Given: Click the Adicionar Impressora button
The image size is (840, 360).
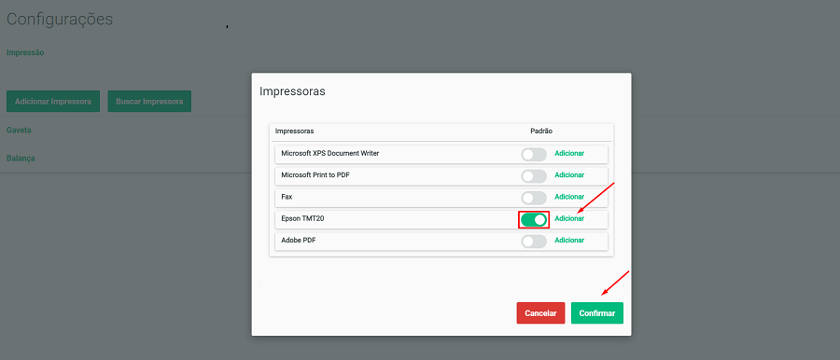Looking at the screenshot, I should pos(53,102).
